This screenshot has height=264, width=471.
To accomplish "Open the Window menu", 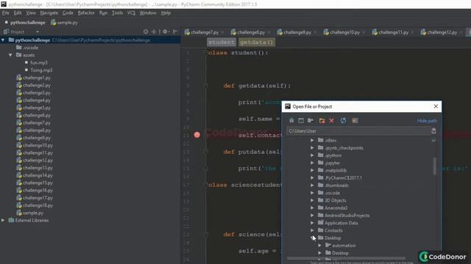I will [148, 13].
